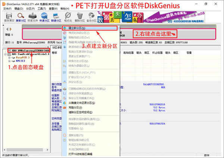
Task: Click the 数字 indicator in the status bar
Action: click(206, 155)
